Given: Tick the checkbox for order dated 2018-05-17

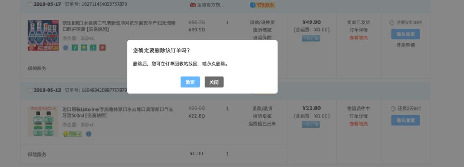Looking at the screenshot, I should coord(30,4).
